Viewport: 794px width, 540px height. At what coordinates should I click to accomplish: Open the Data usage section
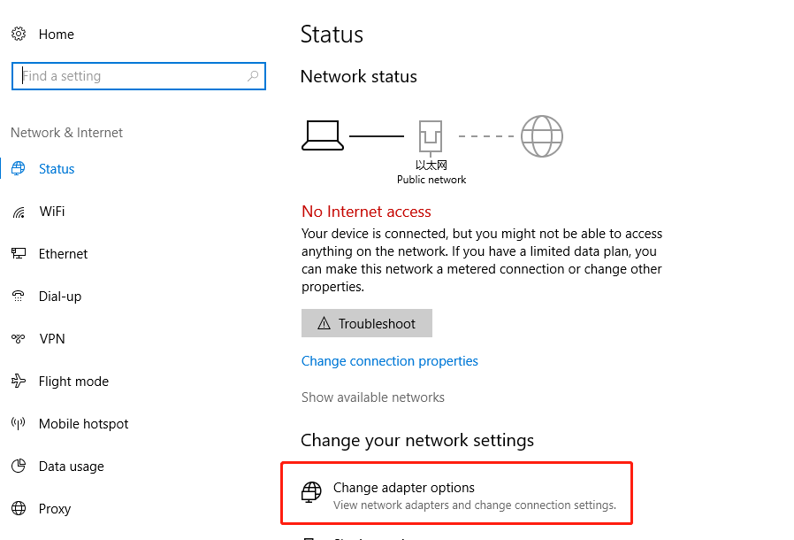[72, 466]
